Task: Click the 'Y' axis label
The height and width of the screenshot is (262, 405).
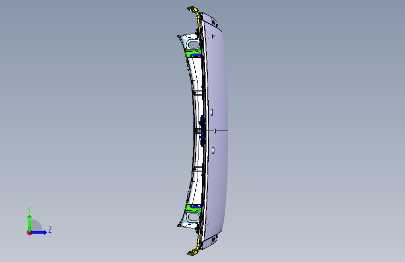Action: pyautogui.click(x=29, y=210)
